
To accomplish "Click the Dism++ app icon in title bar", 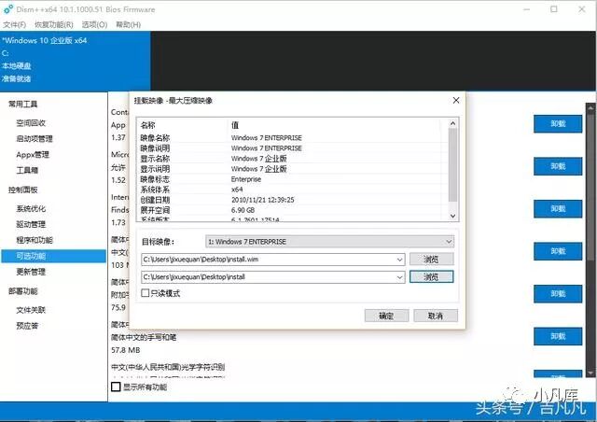I will pos(8,9).
